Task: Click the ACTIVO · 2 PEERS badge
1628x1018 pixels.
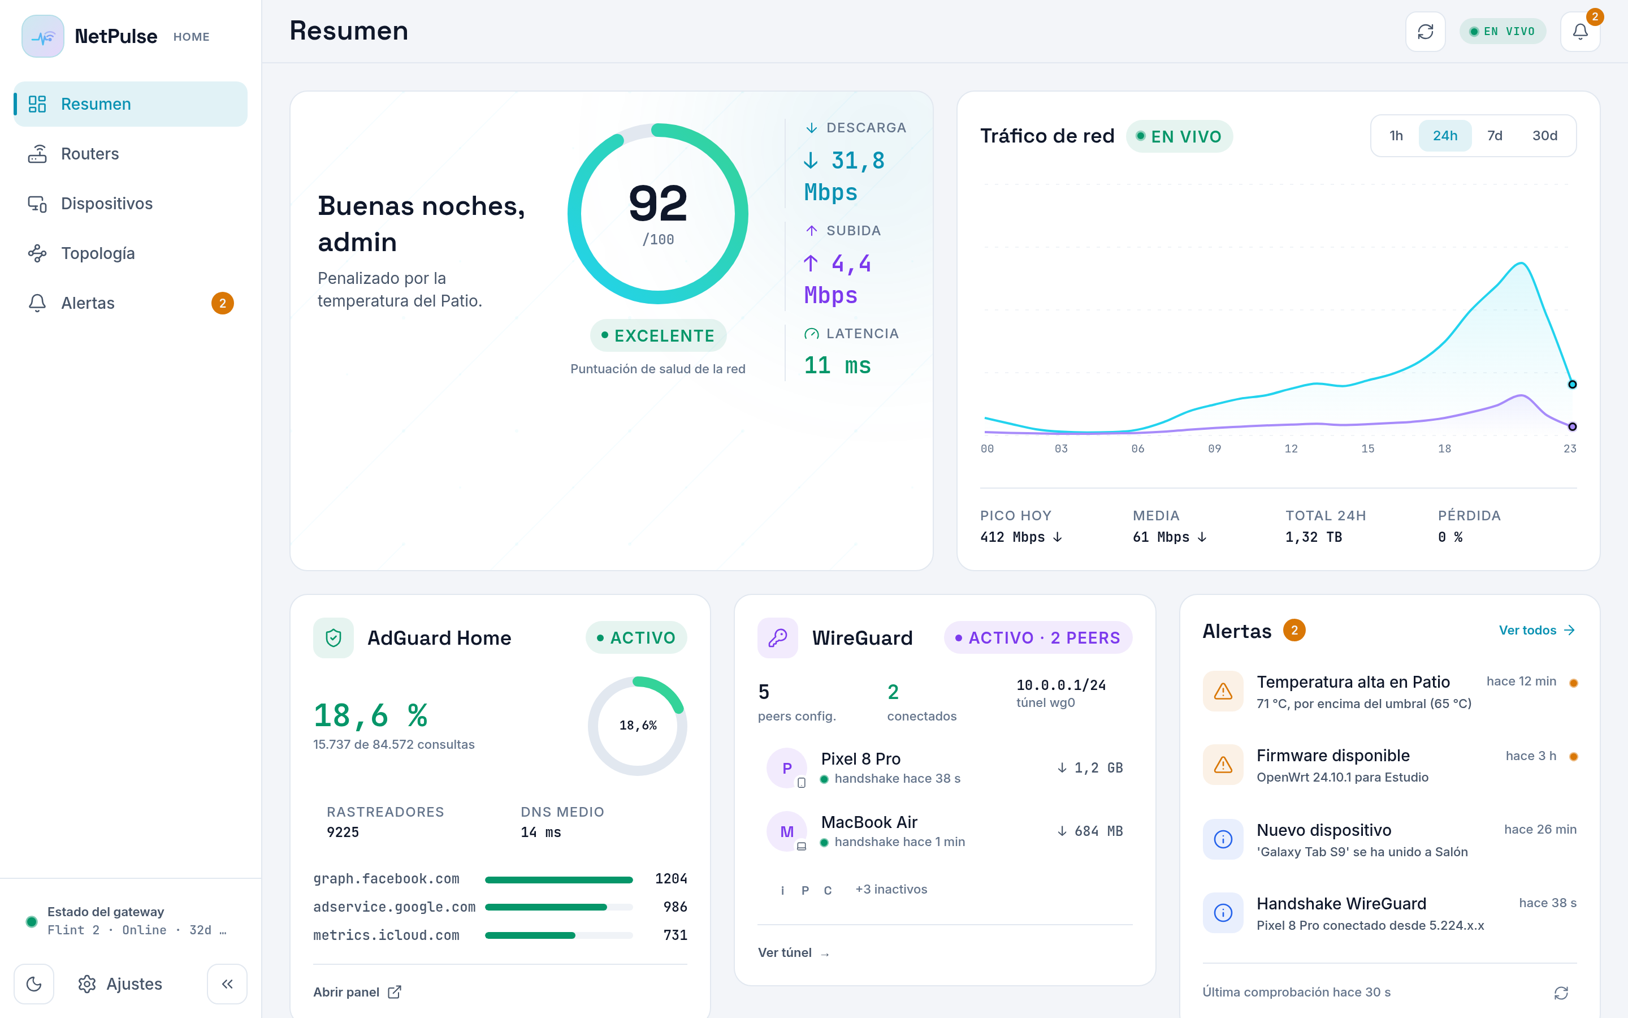Action: tap(1038, 637)
